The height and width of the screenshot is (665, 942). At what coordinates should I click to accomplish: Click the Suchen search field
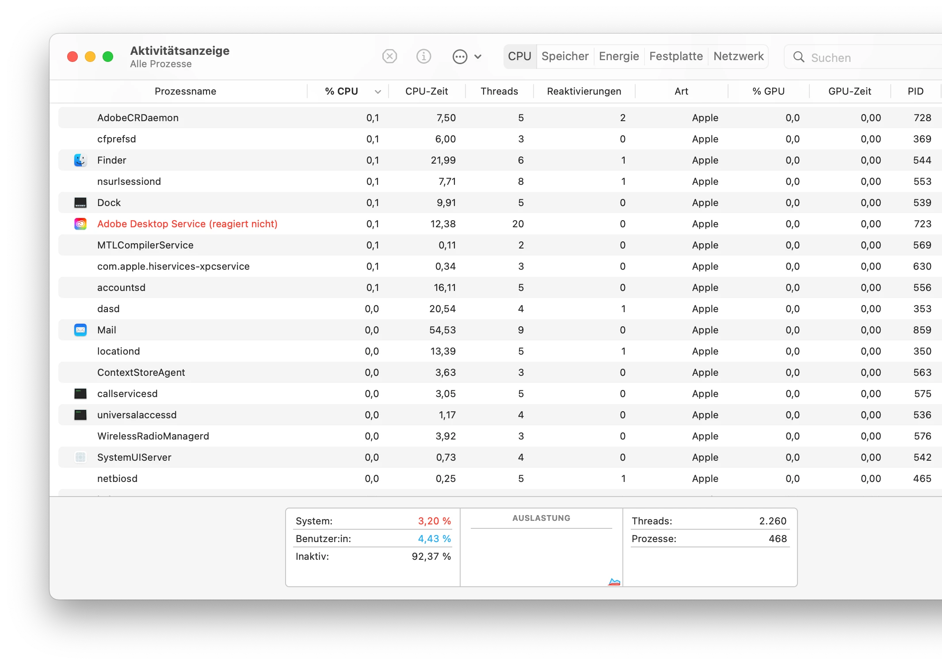(x=866, y=57)
